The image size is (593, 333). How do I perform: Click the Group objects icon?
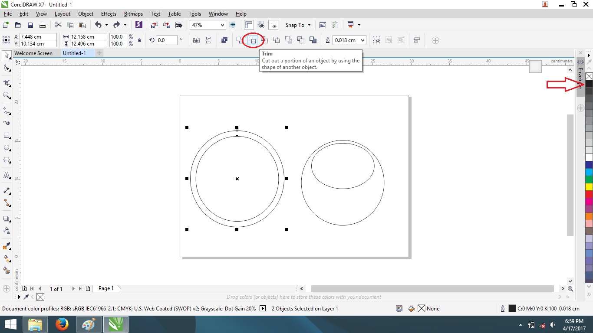377,40
